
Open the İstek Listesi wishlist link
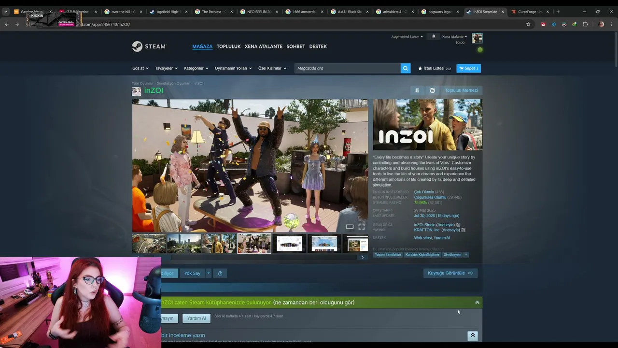coord(435,68)
